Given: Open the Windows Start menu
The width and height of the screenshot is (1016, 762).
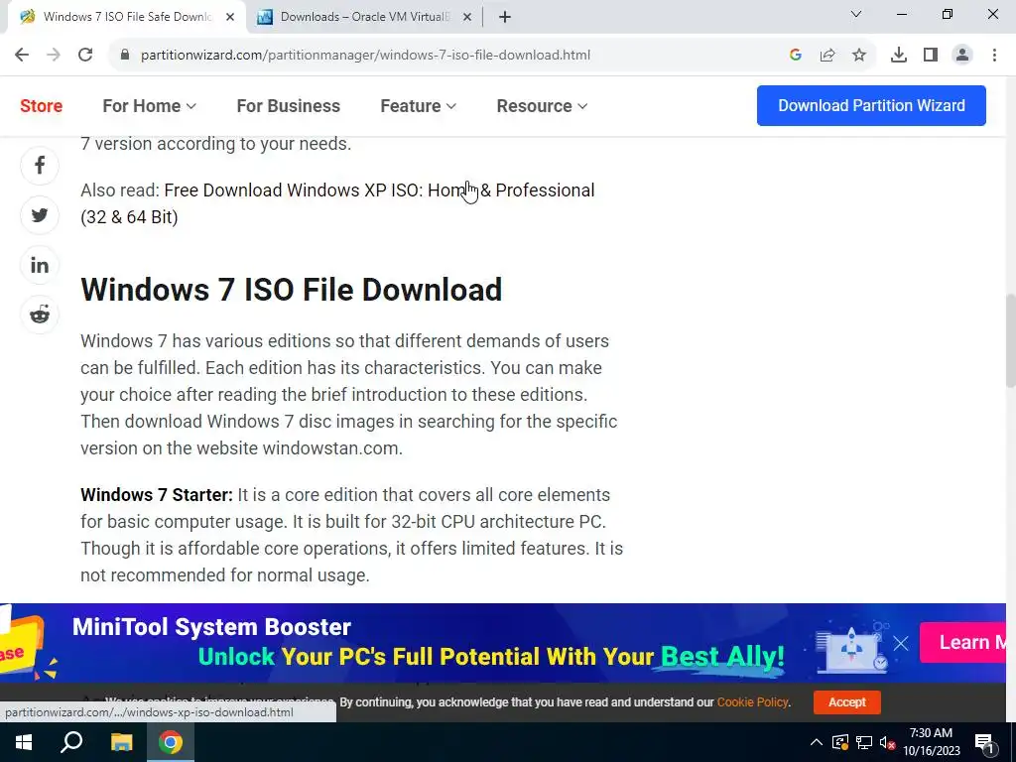Looking at the screenshot, I should tap(24, 742).
